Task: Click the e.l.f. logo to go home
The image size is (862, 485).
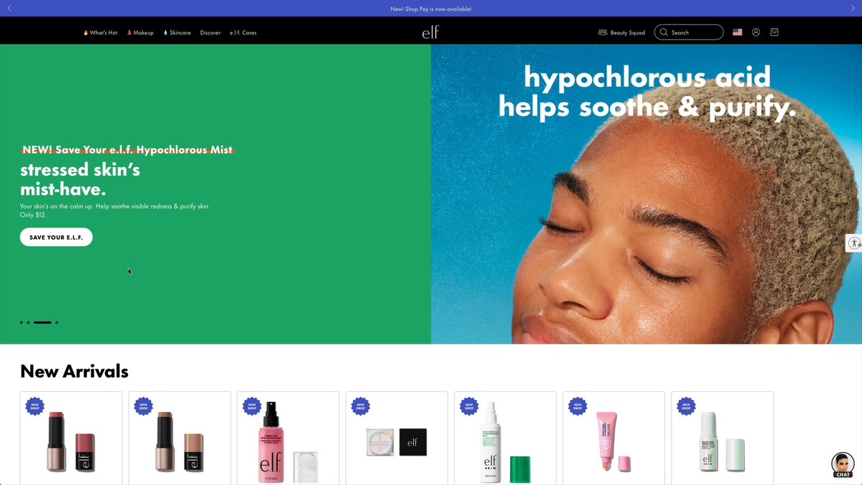Action: click(430, 32)
